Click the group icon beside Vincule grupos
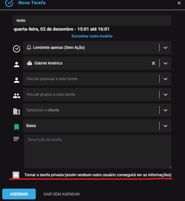Image resolution: width=185 pixels, height=201 pixels. coord(17,96)
